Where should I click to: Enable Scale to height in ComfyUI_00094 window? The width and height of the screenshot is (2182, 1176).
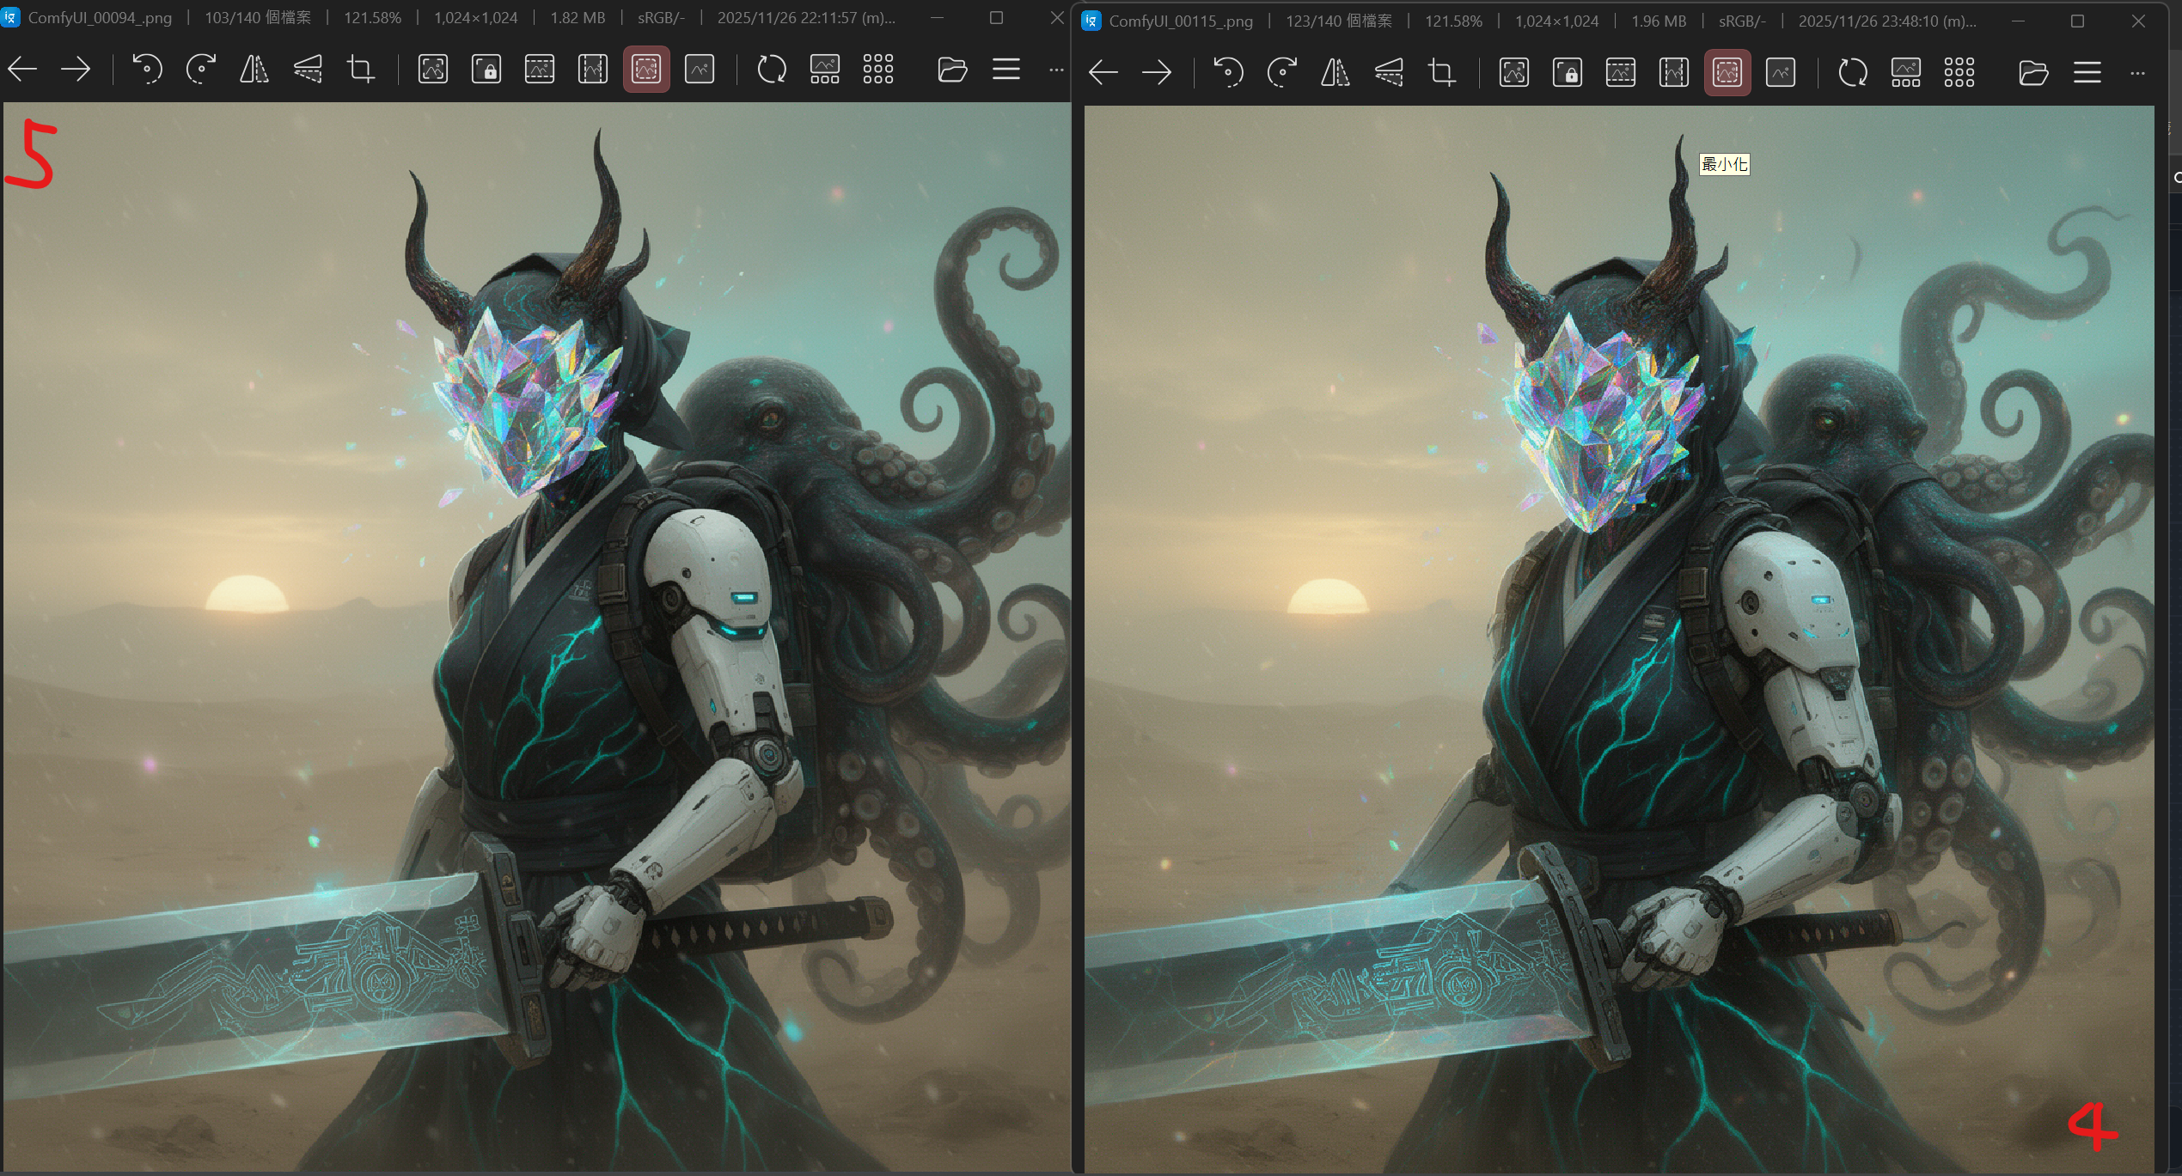(x=593, y=70)
